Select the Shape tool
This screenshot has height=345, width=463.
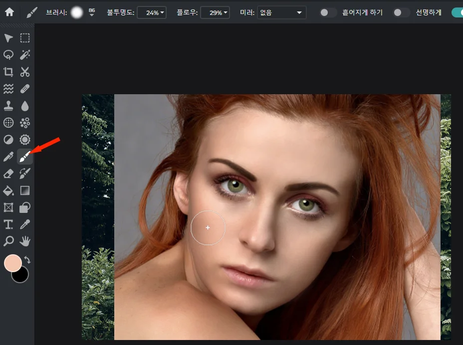[x=25, y=207]
